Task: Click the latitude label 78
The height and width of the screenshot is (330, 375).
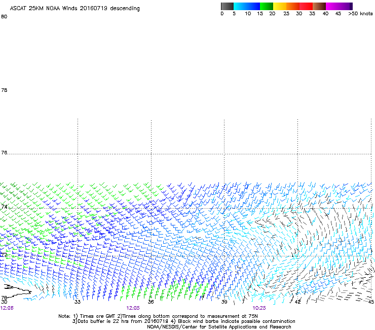Action: coord(4,90)
